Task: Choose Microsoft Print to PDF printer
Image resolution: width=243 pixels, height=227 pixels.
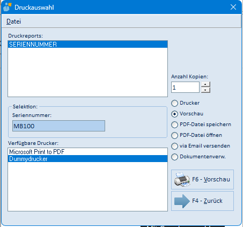Action: 87,152
